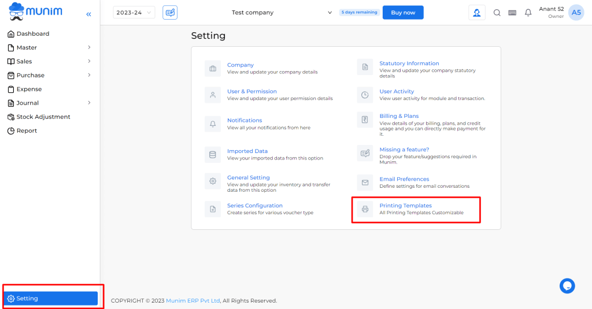Click the User Activity clock icon
This screenshot has height=309, width=592.
point(365,95)
